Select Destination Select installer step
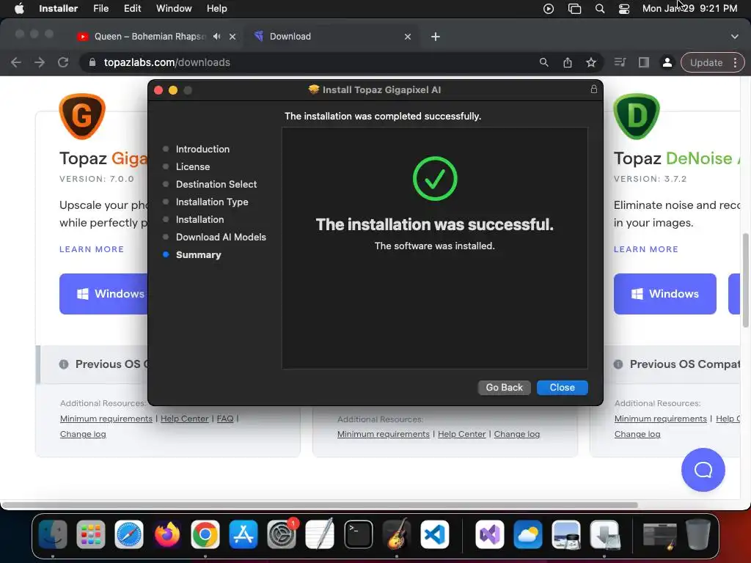This screenshot has width=751, height=563. [x=216, y=184]
